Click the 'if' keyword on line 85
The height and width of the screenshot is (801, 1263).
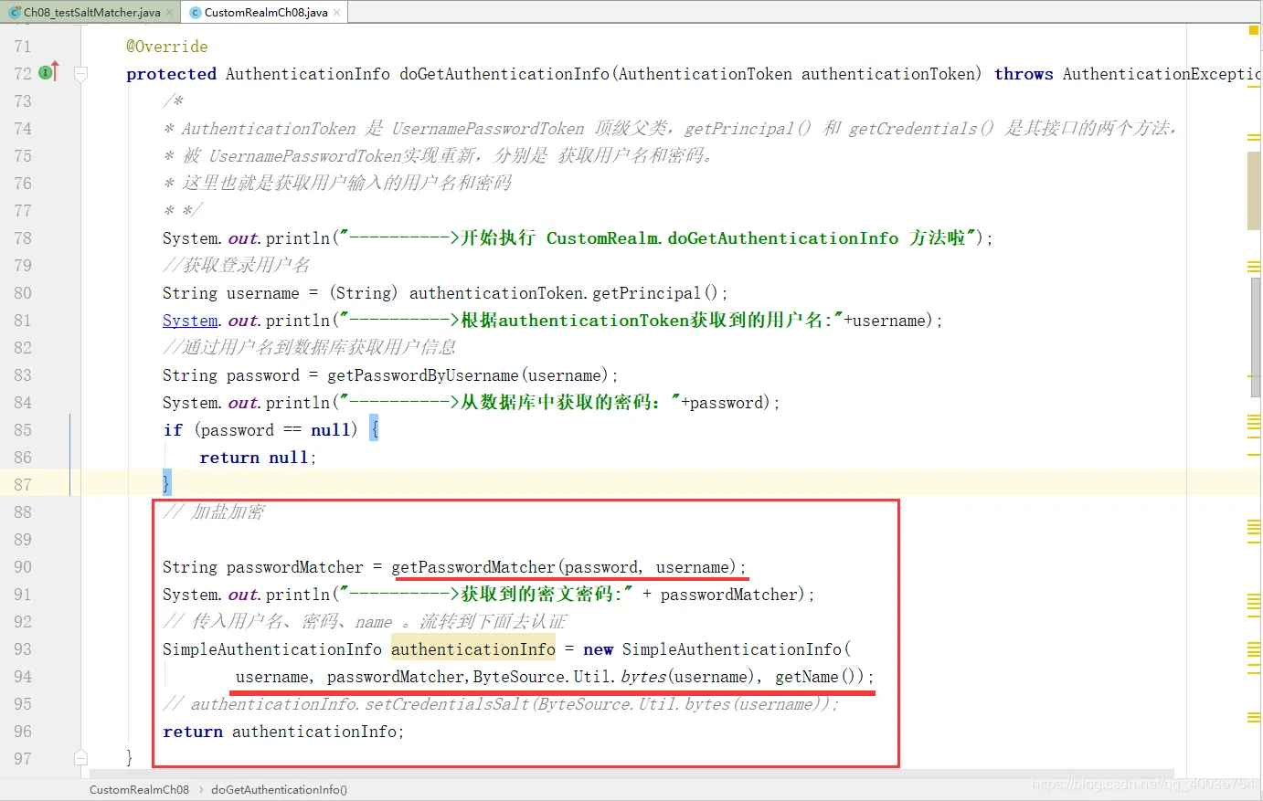(173, 430)
